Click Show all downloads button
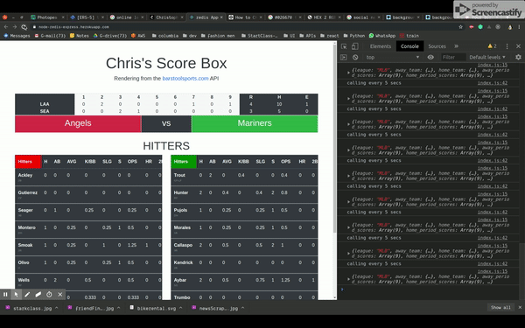Screen dimensions: 525x328 pyautogui.click(x=500, y=308)
